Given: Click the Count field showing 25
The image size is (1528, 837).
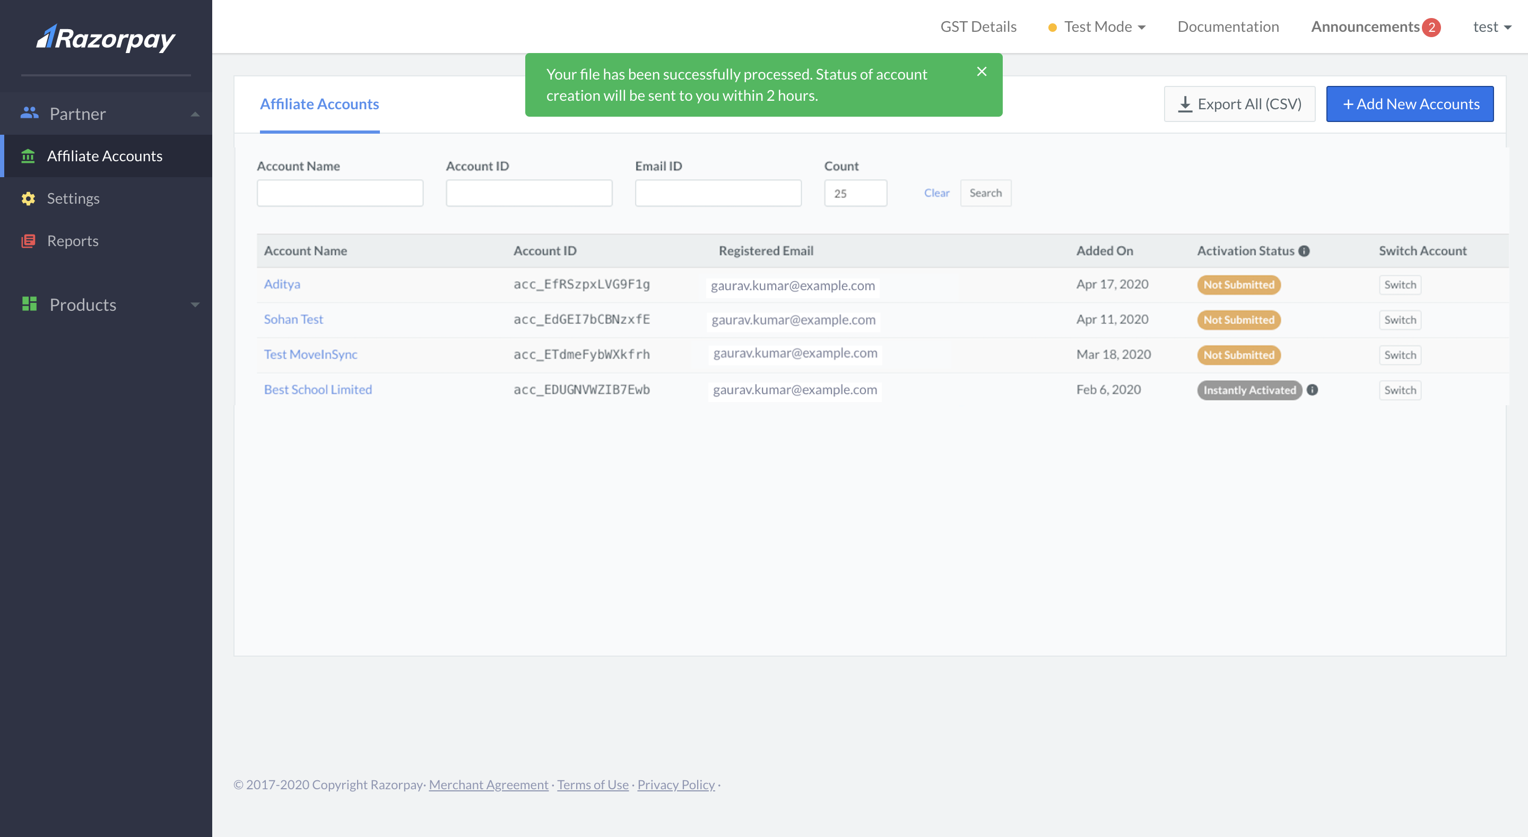Looking at the screenshot, I should (855, 193).
